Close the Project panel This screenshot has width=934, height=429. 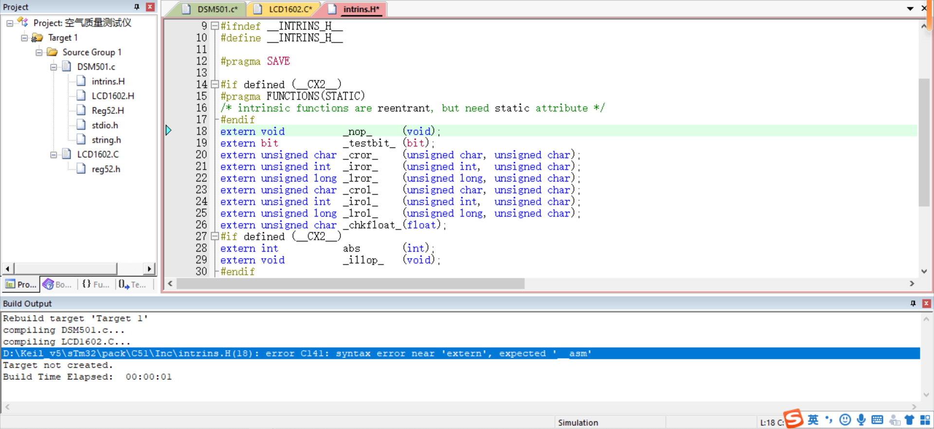coord(150,7)
